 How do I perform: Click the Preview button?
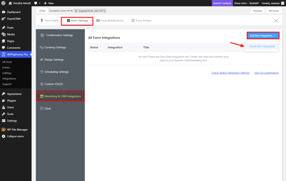pyautogui.click(x=258, y=11)
